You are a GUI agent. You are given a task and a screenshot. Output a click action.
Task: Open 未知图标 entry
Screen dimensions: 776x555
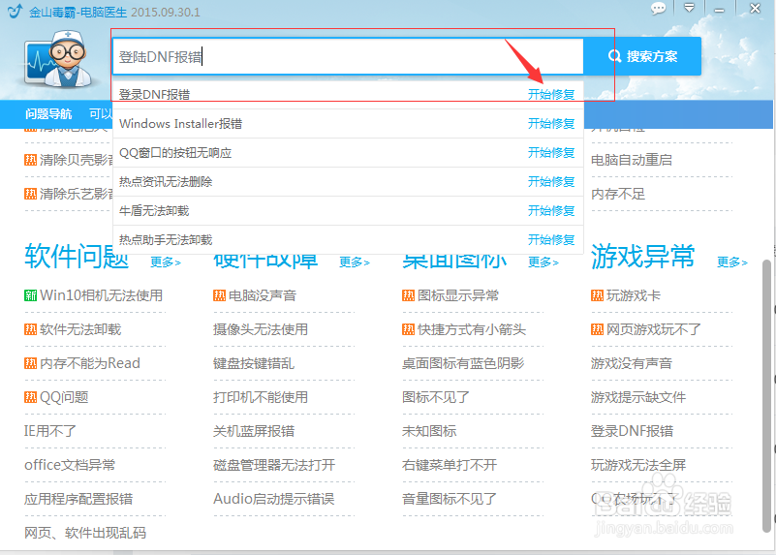tap(429, 431)
